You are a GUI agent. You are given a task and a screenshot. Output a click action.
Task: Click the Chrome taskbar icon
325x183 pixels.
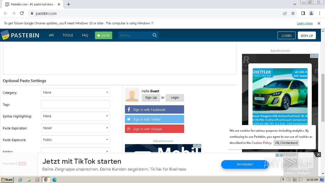46,179
